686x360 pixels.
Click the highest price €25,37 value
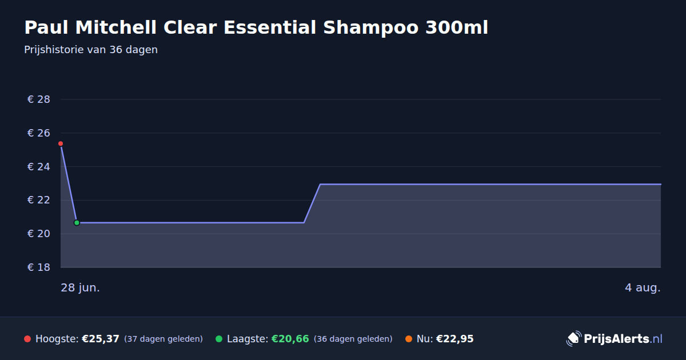click(101, 339)
